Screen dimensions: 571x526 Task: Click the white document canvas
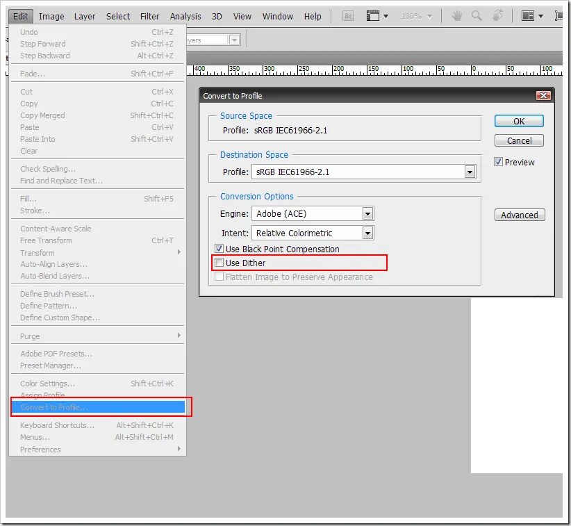516,386
